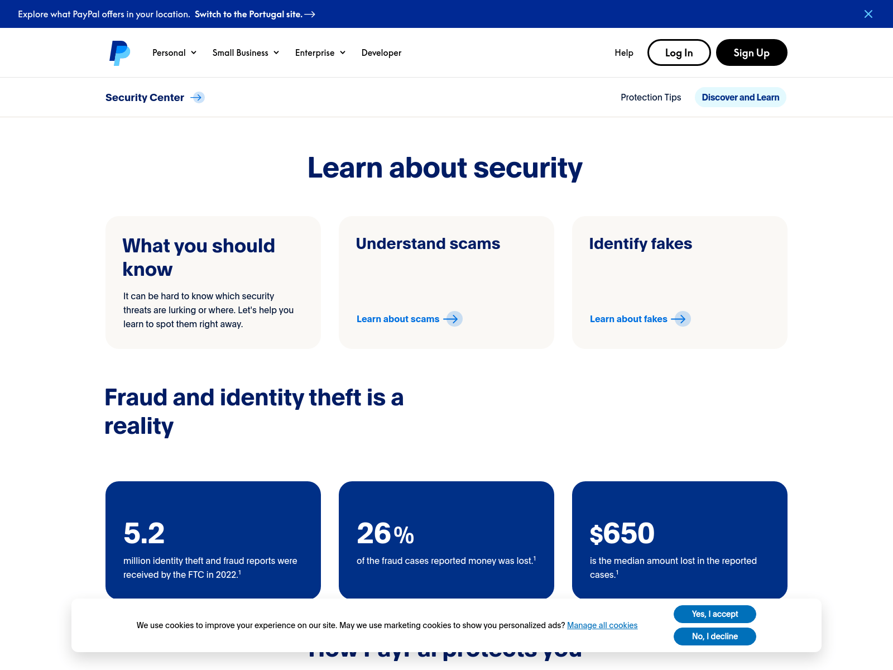Click the 26% statistic figure
The width and height of the screenshot is (893, 670).
point(385,533)
